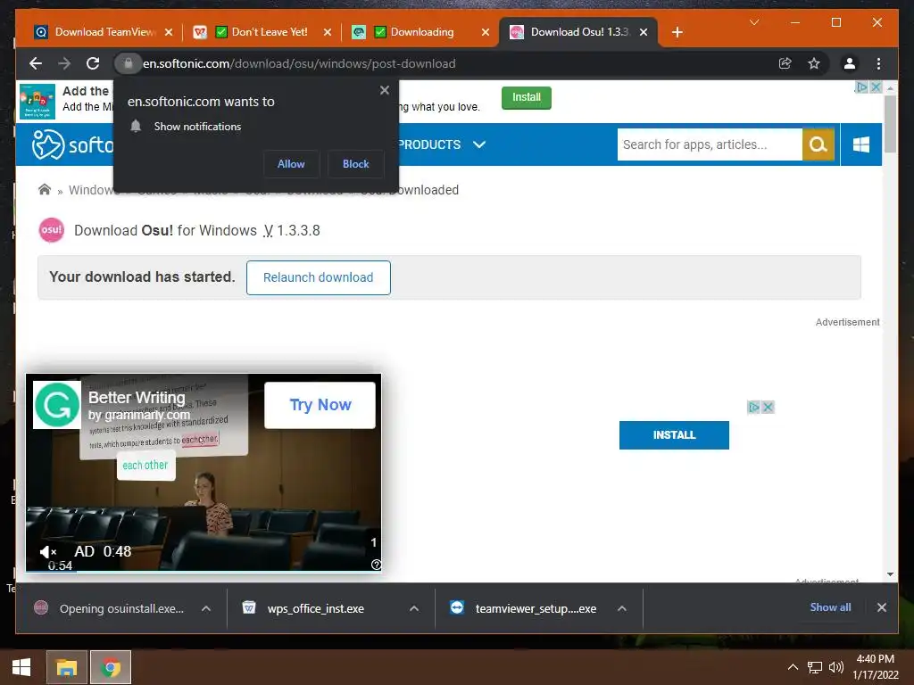Open the Windows platform selector icon

click(861, 144)
